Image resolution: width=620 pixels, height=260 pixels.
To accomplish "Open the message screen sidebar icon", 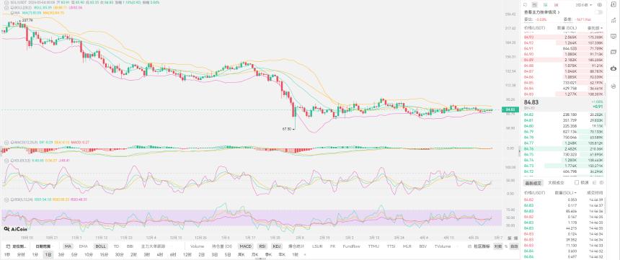I will pyautogui.click(x=614, y=36).
